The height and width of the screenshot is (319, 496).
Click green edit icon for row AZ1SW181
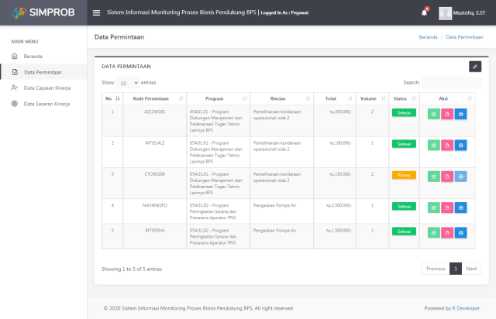point(433,113)
